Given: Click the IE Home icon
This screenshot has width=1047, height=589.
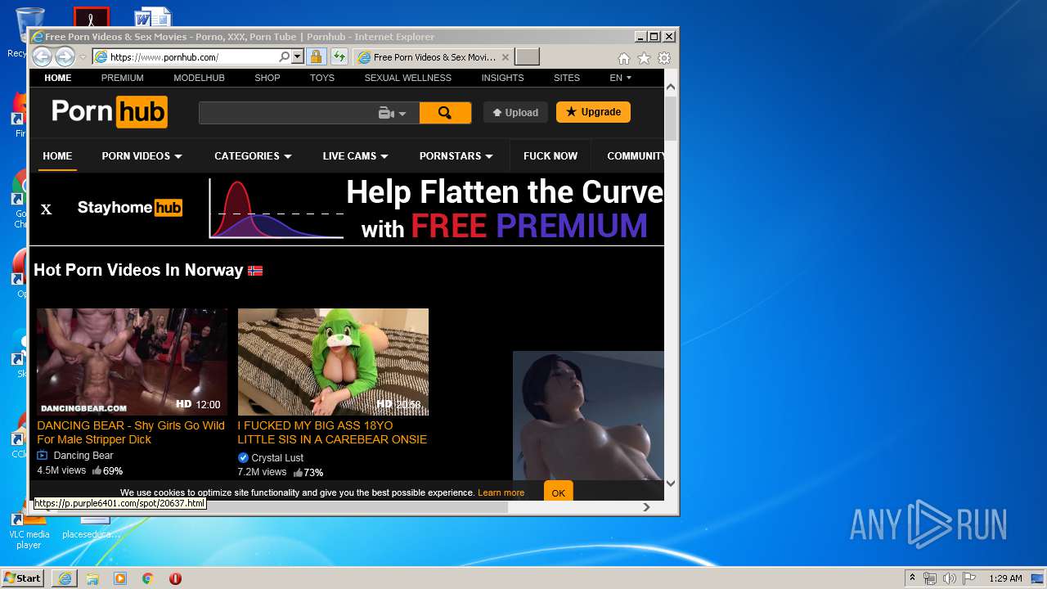Looking at the screenshot, I should coord(623,58).
